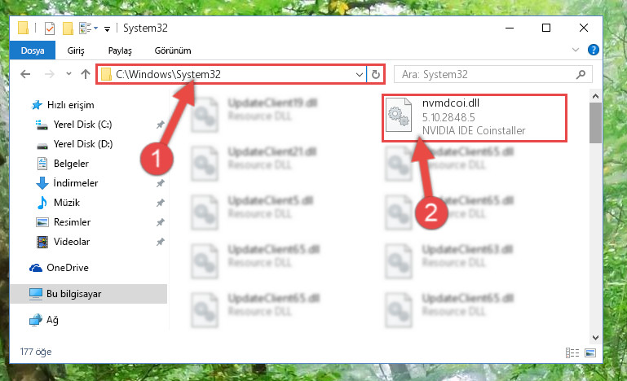Select the nvmdcoi.dll file
The height and width of the screenshot is (381, 627).
tap(475, 117)
